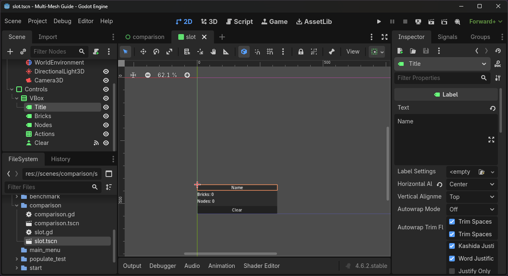Open the Project menu
Viewport: 508px width, 276px height.
[x=37, y=21]
